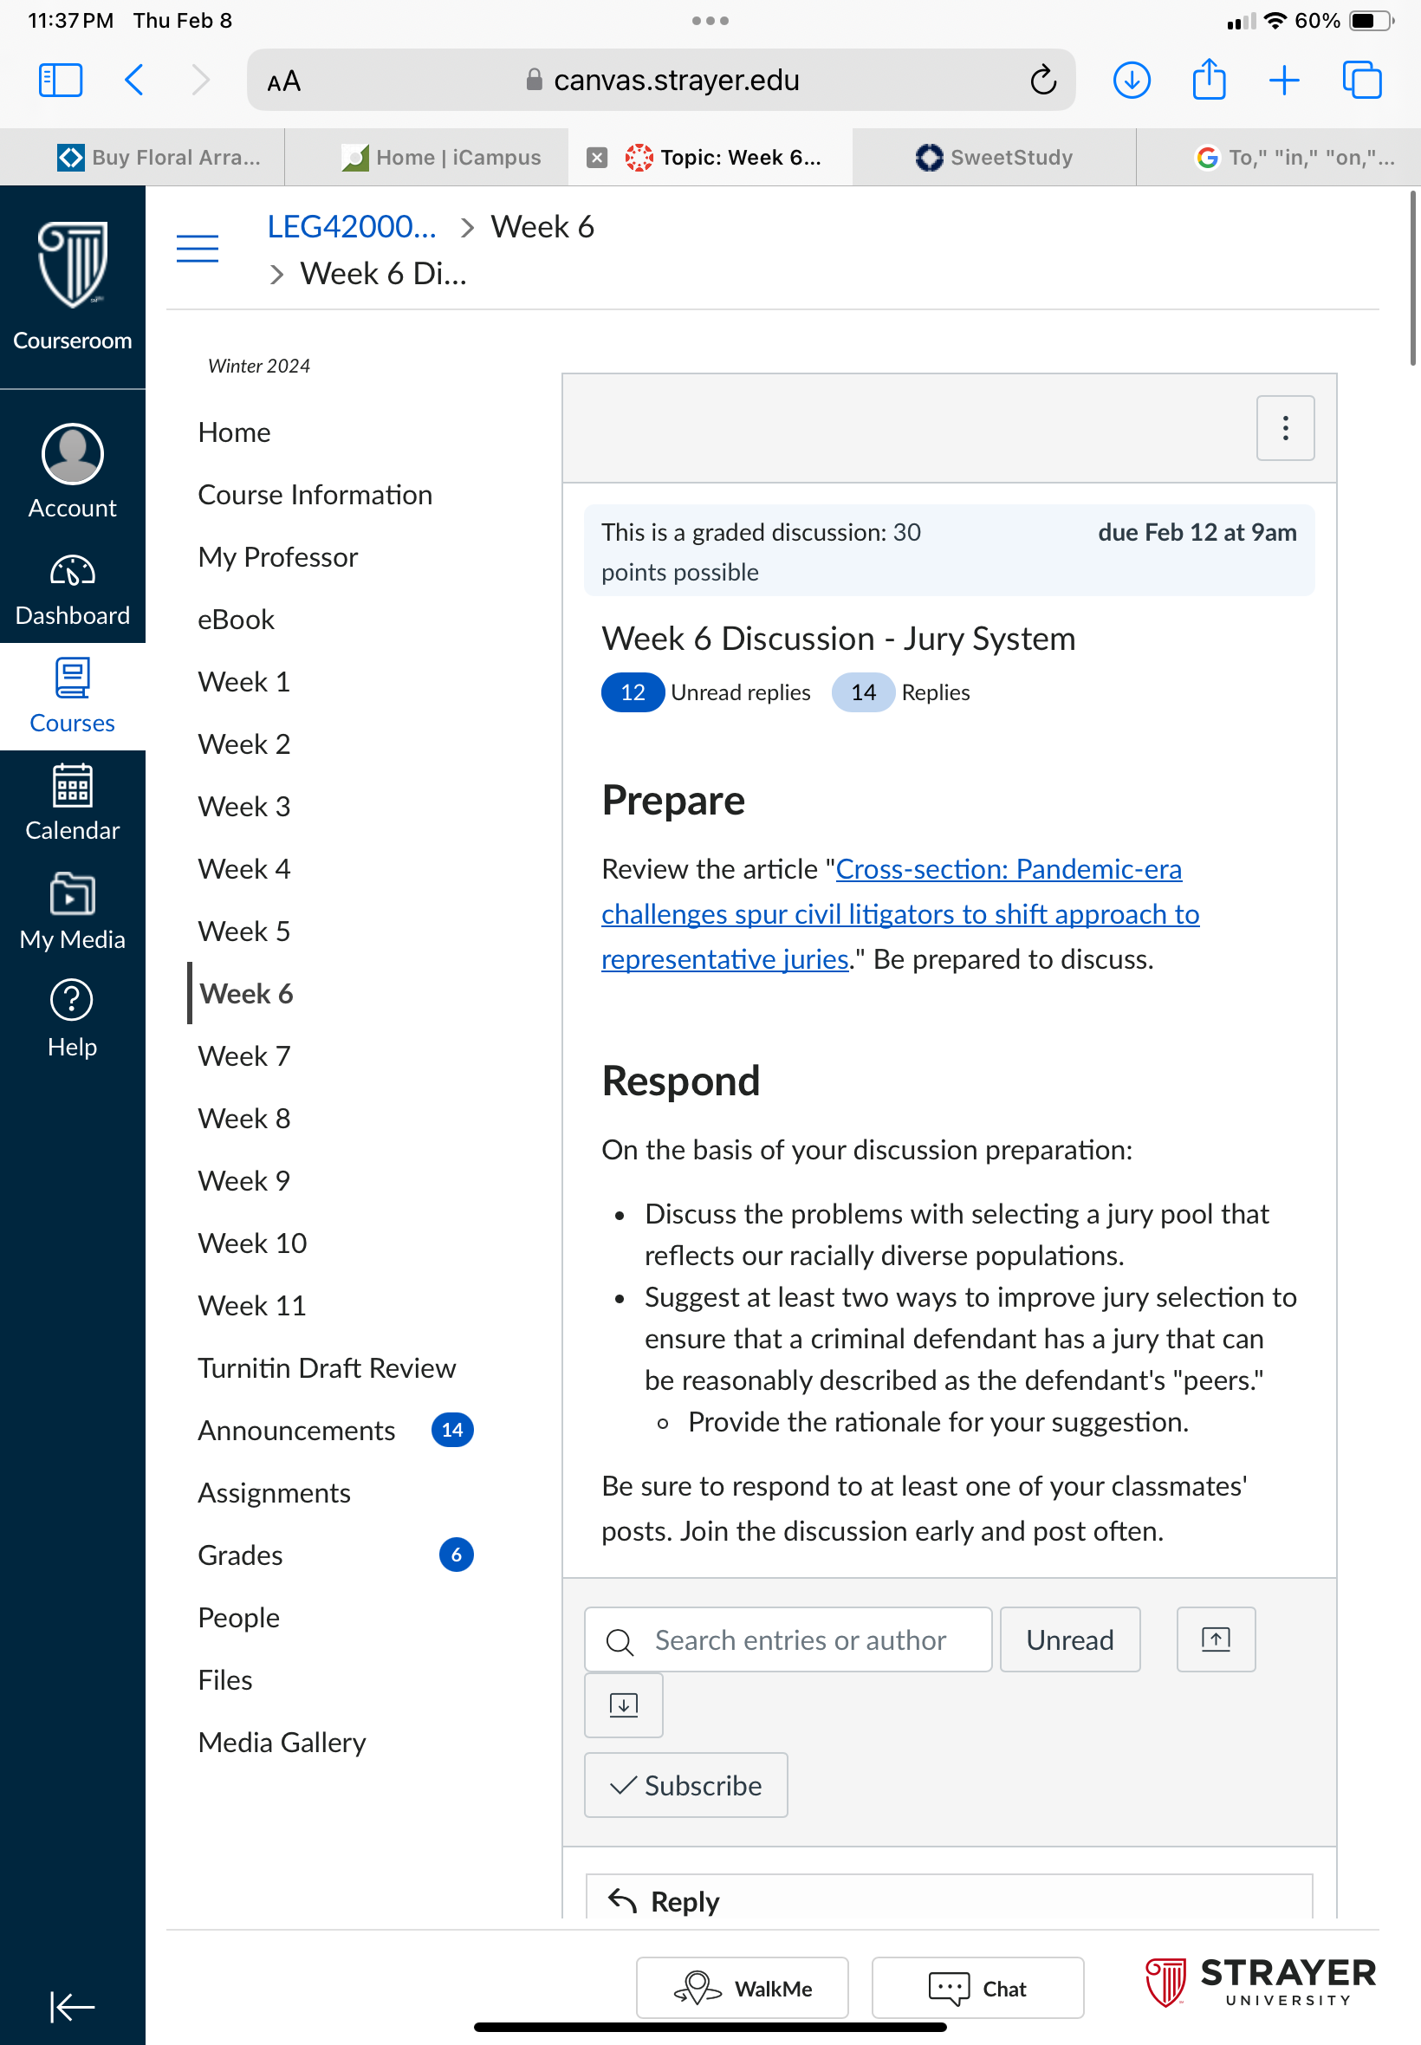Switch to the Buy Floral Arra... tab
This screenshot has height=2045, width=1421.
[159, 158]
